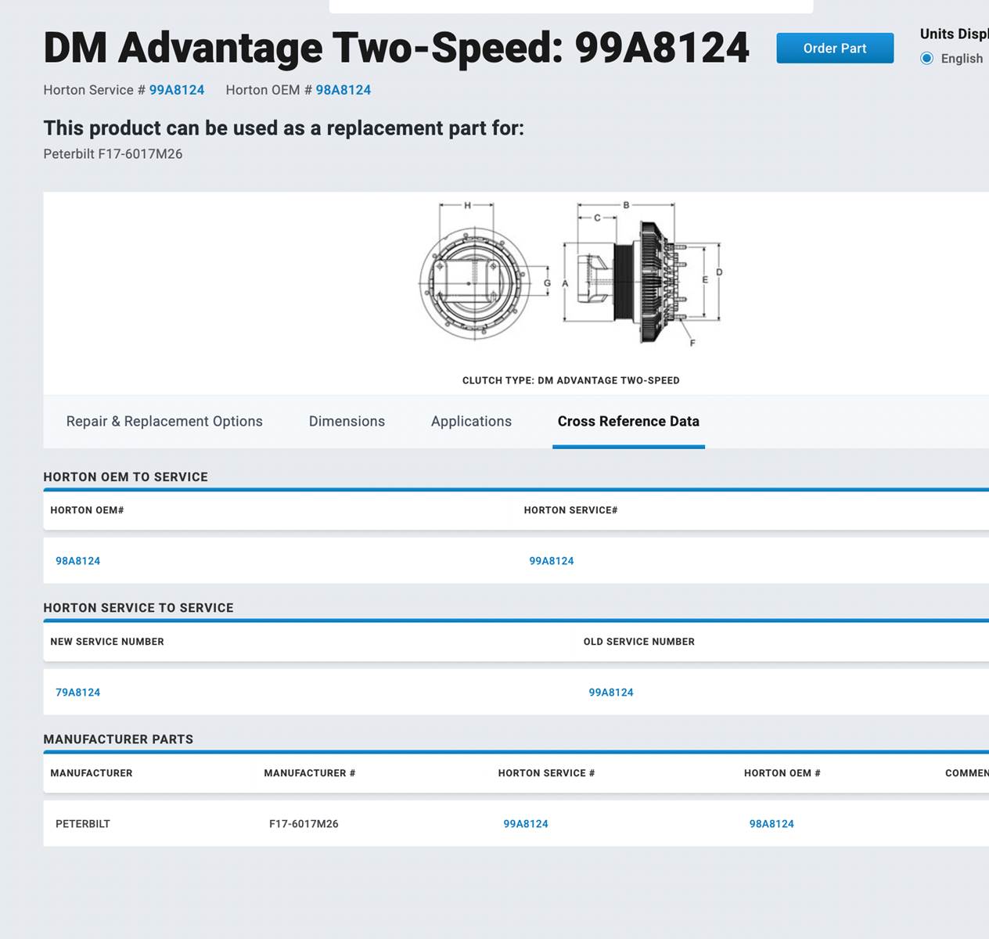Click the F17-6017M26 manufacturer number cell
This screenshot has height=939, width=989.
tap(304, 824)
